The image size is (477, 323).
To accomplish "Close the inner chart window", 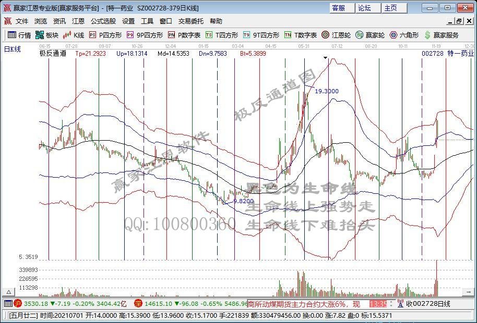I will click(469, 21).
